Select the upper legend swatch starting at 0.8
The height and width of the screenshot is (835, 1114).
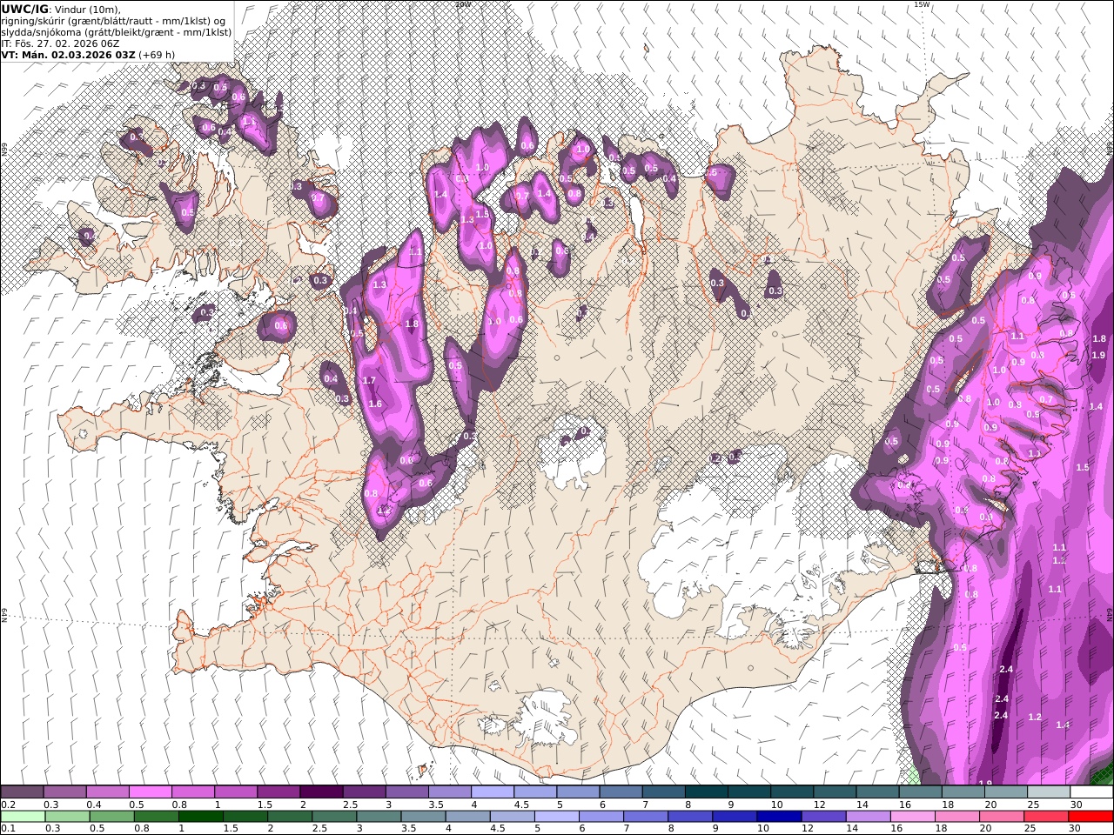pyautogui.click(x=192, y=792)
